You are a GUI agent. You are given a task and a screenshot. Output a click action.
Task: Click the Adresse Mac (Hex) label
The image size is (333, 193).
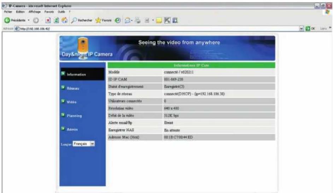point(124,138)
